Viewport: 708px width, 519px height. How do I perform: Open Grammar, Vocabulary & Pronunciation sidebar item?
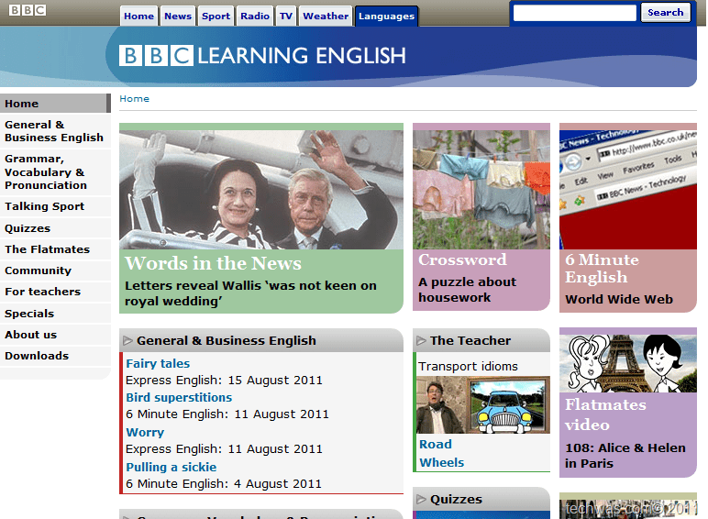pos(55,172)
